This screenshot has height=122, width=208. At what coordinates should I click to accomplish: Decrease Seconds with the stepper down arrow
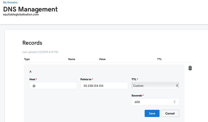[x=174, y=103]
